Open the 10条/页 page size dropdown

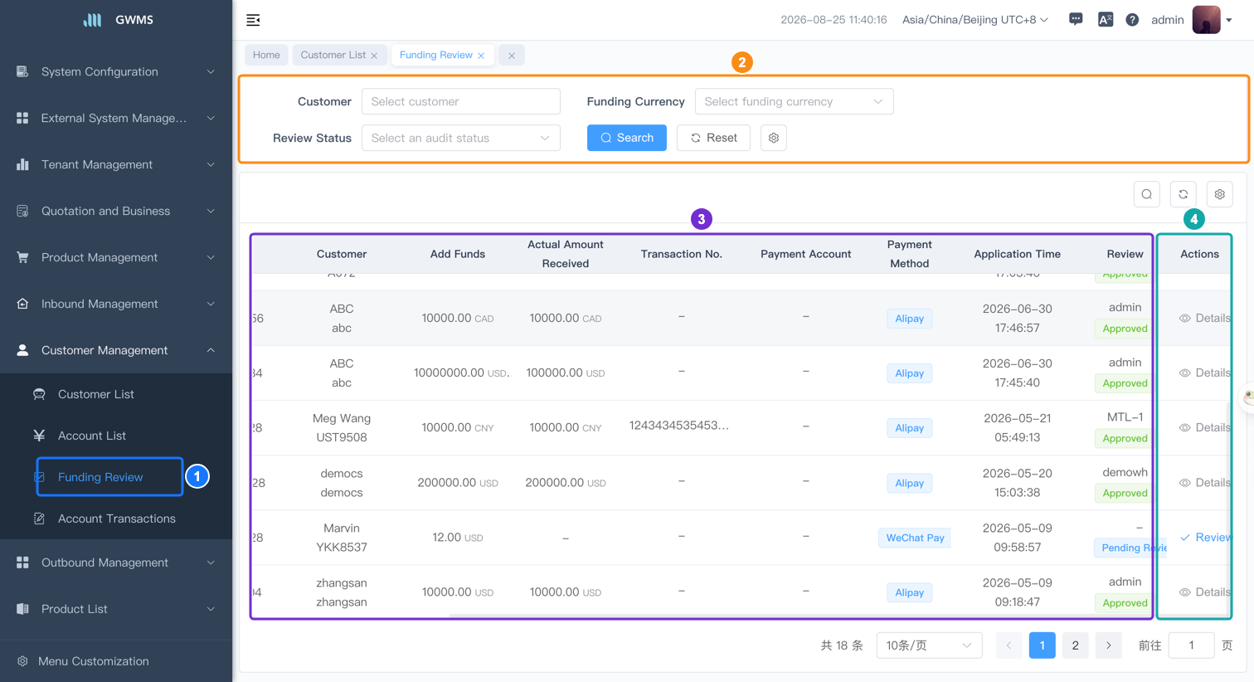tap(929, 645)
